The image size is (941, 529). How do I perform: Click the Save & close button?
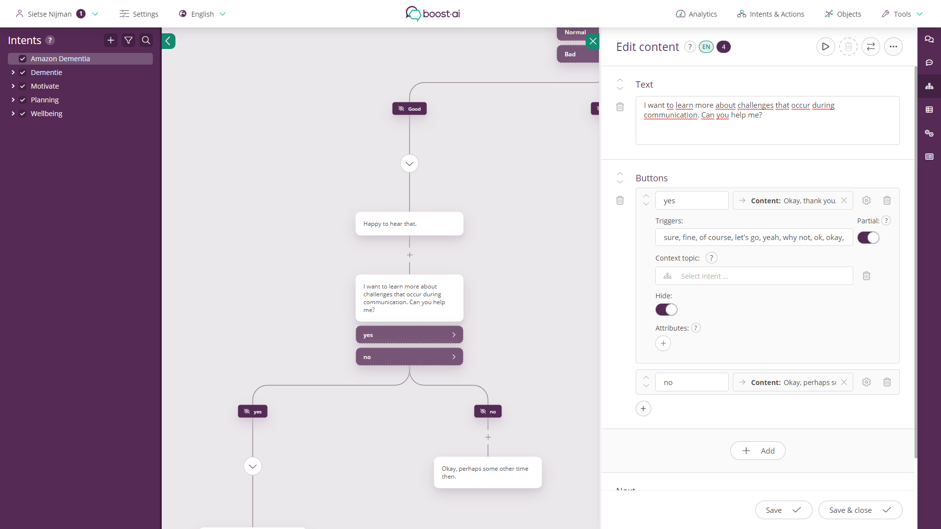coord(860,510)
